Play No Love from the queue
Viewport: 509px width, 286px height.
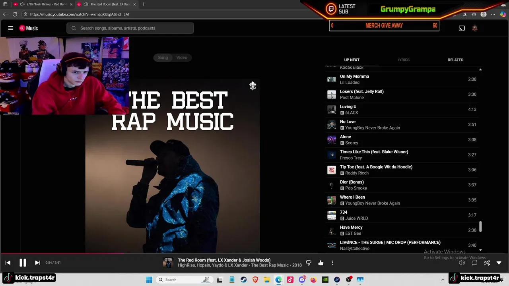[402, 125]
